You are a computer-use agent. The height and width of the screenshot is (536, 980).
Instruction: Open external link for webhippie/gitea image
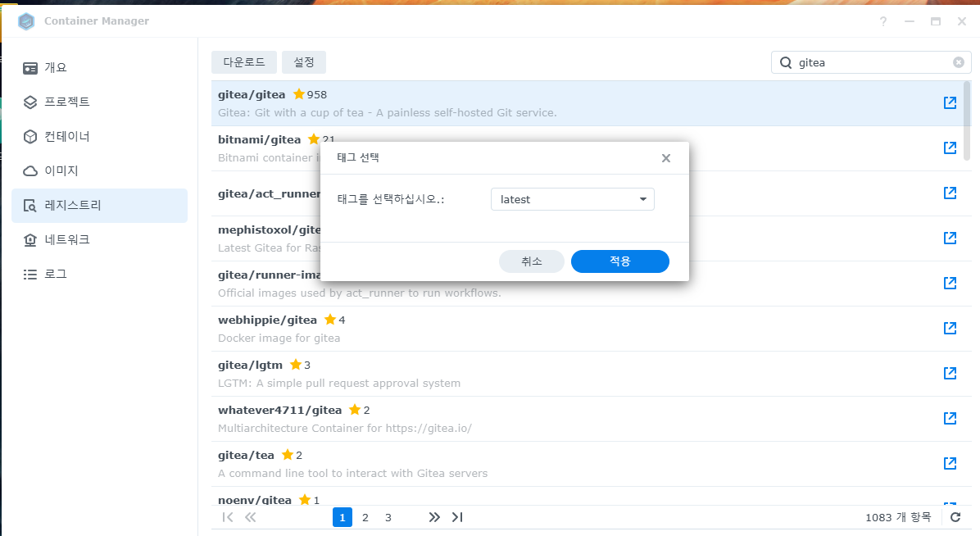pos(950,328)
